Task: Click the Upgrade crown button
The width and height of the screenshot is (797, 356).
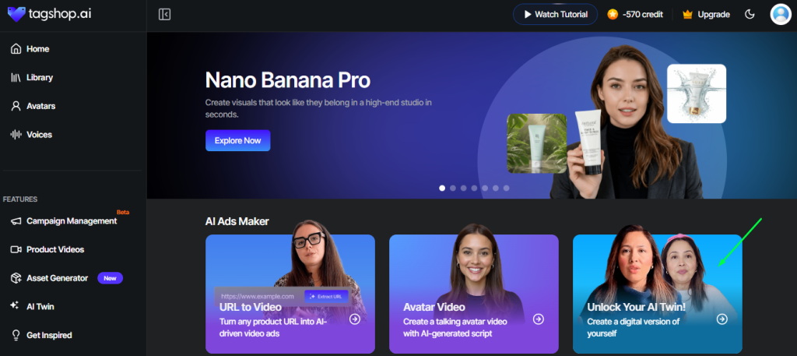Action: [707, 14]
